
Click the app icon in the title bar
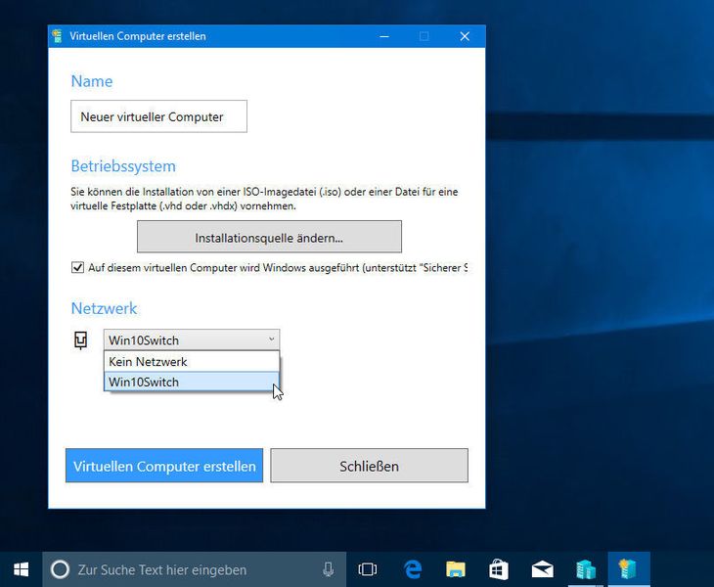coord(58,36)
